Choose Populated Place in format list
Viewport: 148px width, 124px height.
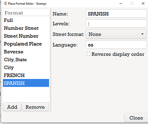pos(26,44)
